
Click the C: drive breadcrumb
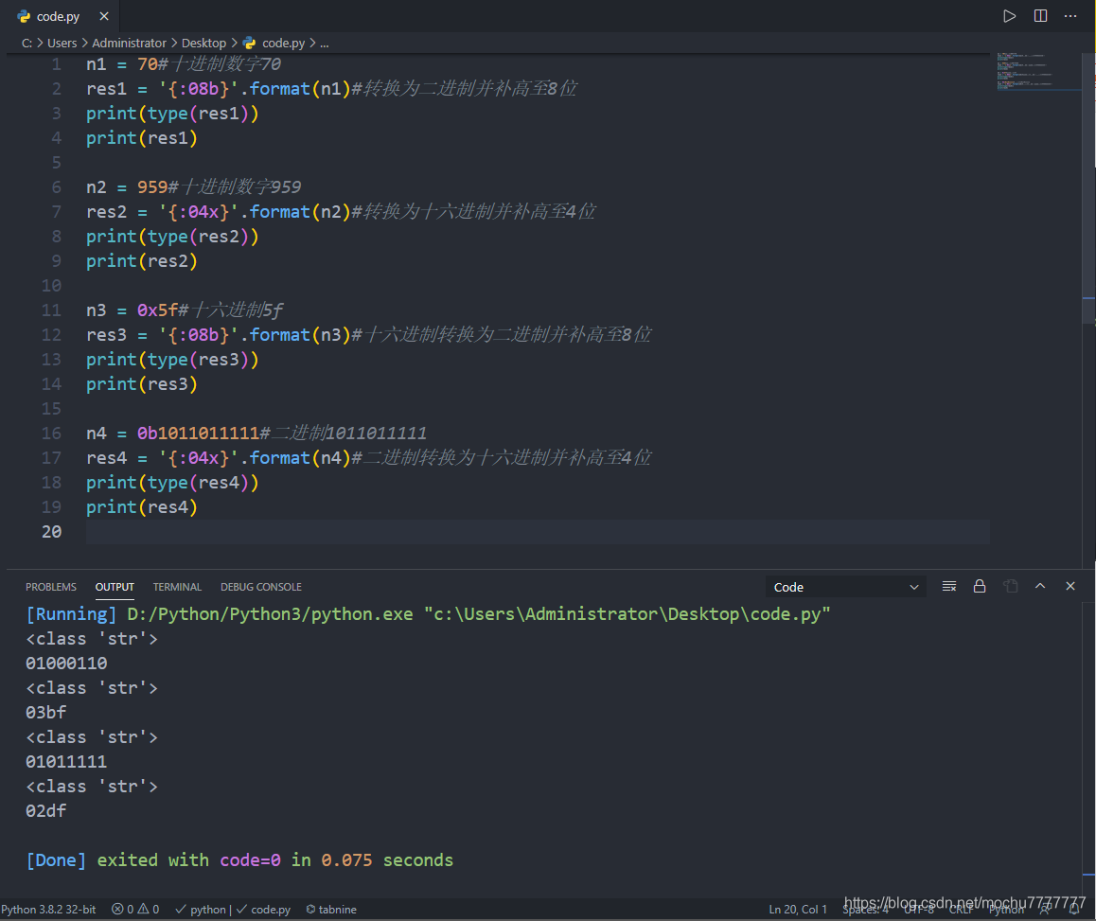coord(27,43)
